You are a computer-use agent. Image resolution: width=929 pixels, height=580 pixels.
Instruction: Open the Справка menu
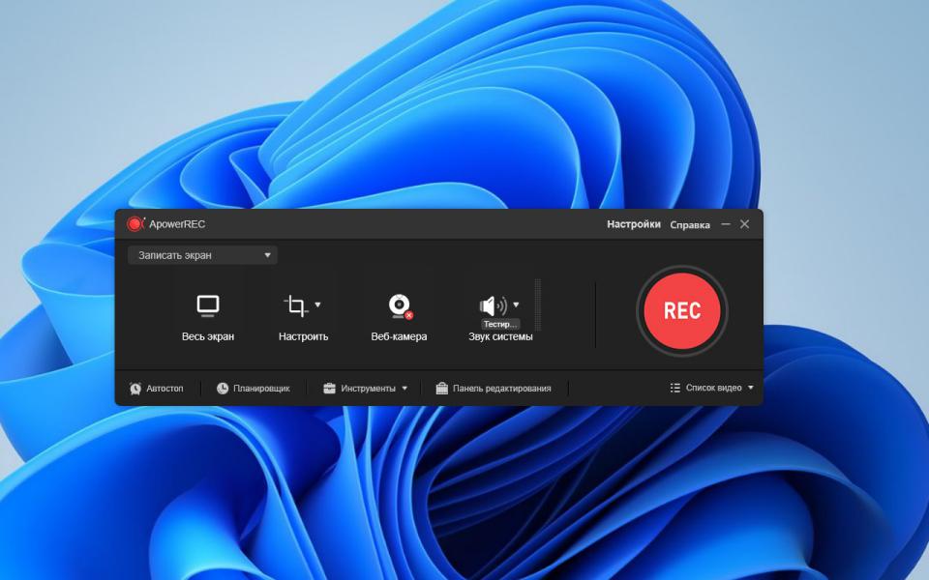tap(690, 225)
